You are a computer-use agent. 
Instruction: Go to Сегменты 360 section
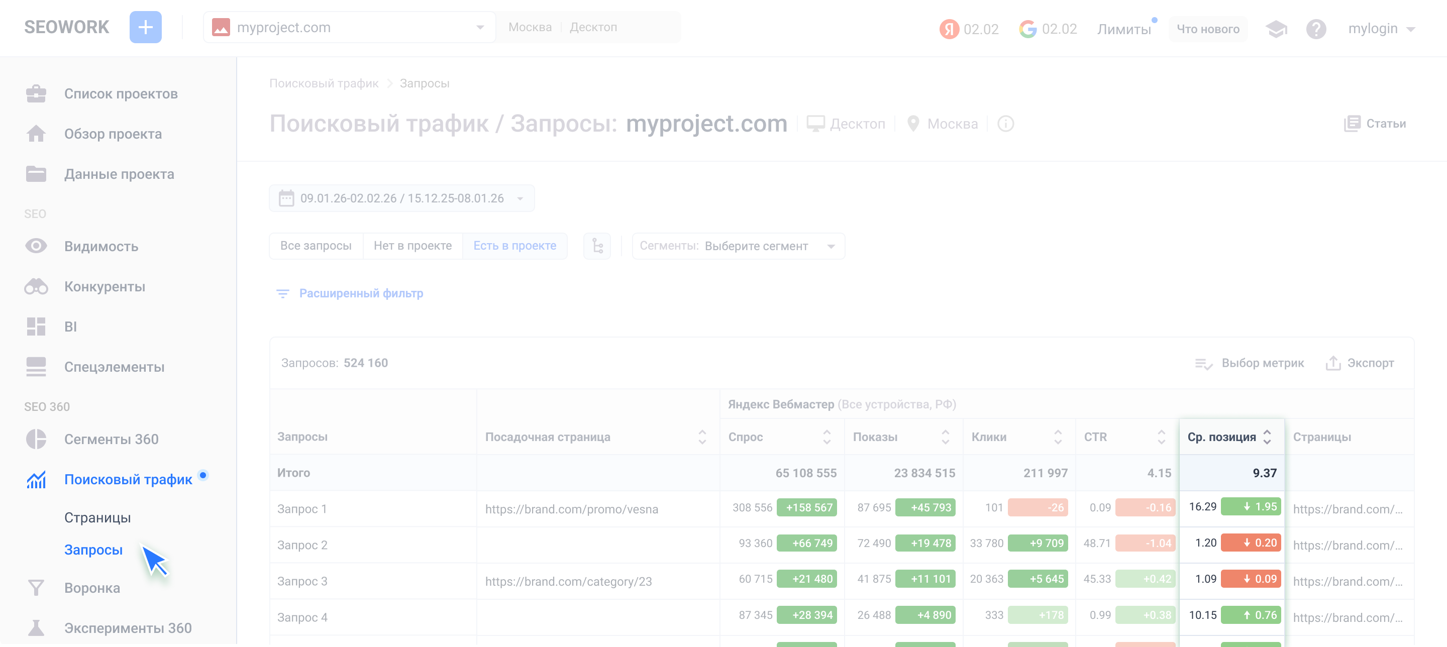(x=111, y=439)
